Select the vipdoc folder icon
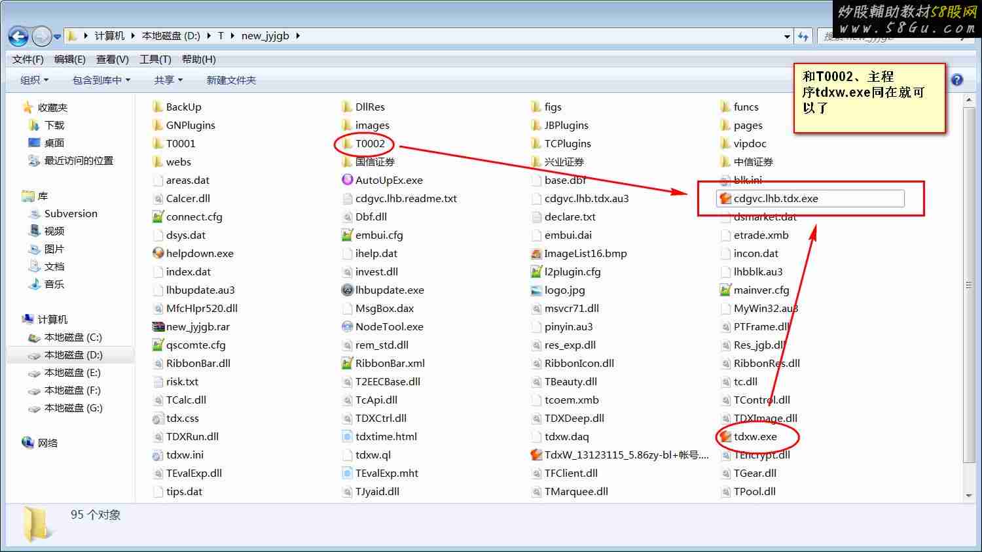982x552 pixels. coord(725,143)
